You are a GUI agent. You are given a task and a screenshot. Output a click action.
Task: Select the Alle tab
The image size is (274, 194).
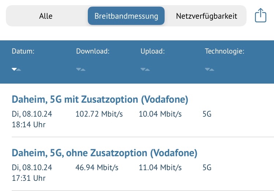point(46,16)
